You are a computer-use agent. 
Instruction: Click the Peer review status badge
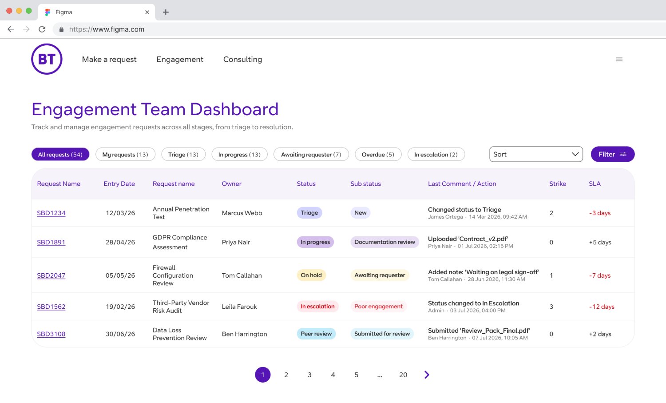(x=316, y=334)
